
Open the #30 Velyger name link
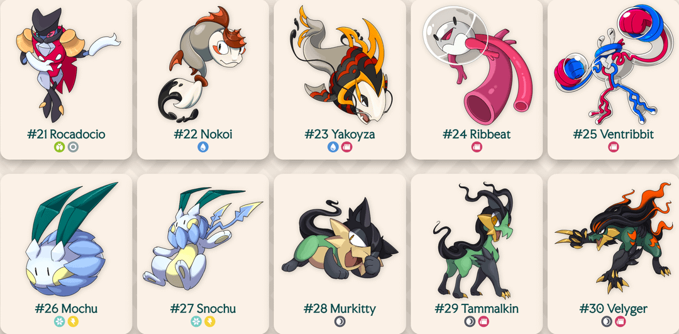(614, 308)
